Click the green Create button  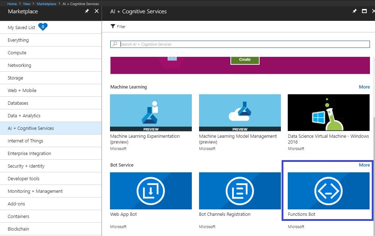[245, 60]
